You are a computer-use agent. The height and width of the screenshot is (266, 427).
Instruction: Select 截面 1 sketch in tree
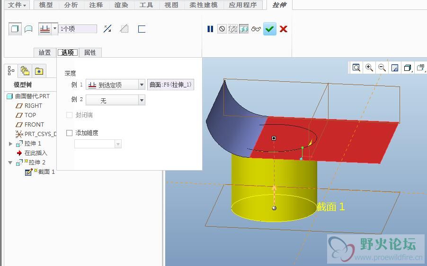click(x=40, y=172)
